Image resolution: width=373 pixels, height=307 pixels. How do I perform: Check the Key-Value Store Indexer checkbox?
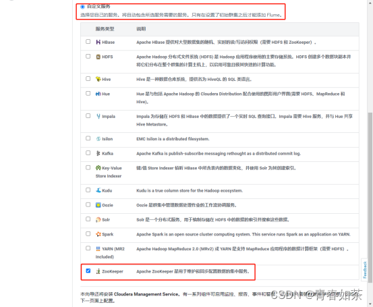(x=88, y=168)
